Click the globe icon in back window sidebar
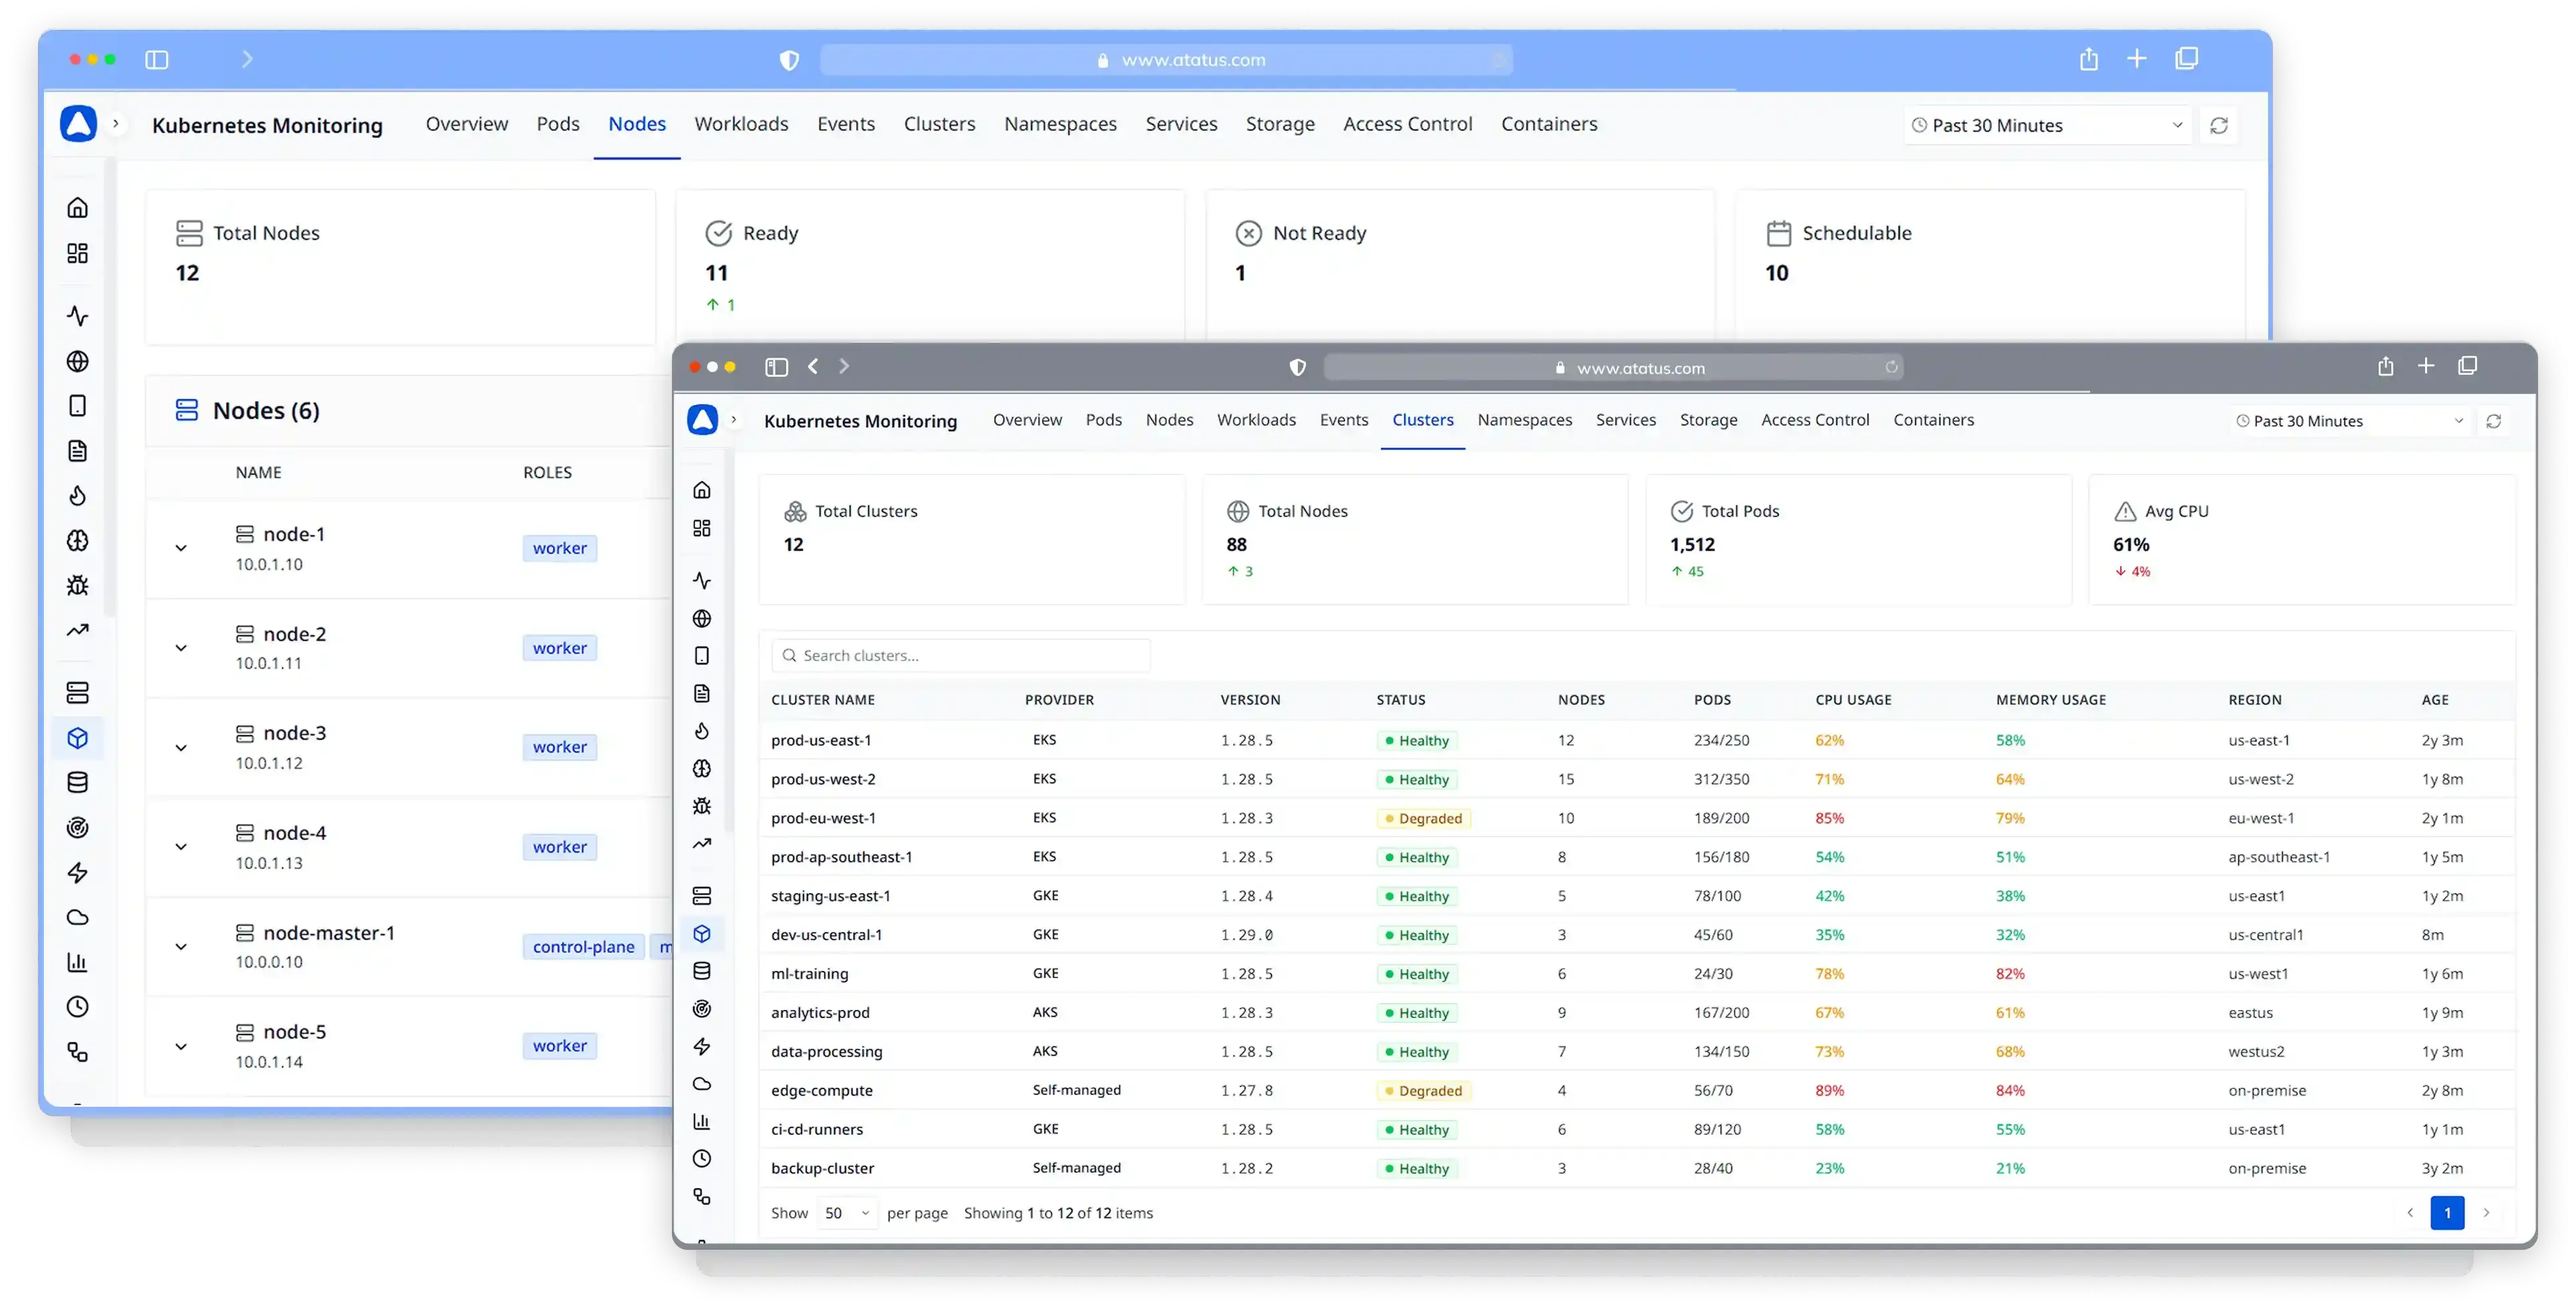Image resolution: width=2576 pixels, height=1309 pixels. coord(77,361)
